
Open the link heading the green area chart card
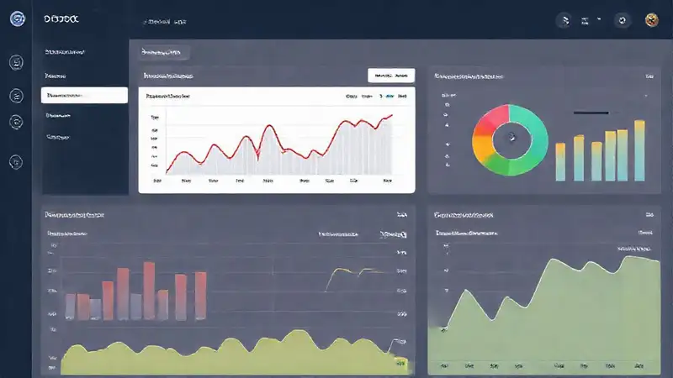tap(464, 215)
